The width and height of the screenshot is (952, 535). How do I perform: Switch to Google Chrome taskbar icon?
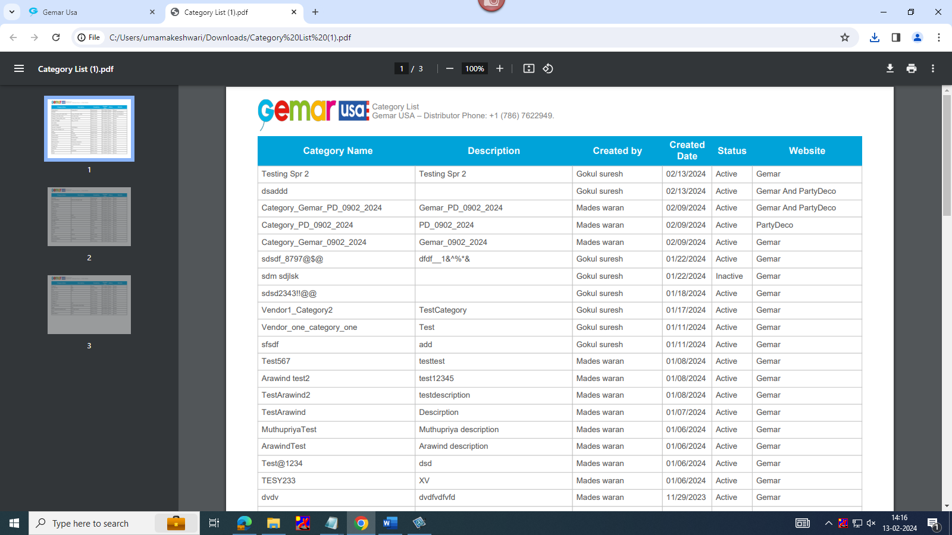(361, 523)
